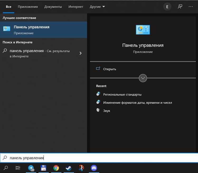198x173 pixels.
Task: Switch to the Приложения tab
Action: (28, 7)
